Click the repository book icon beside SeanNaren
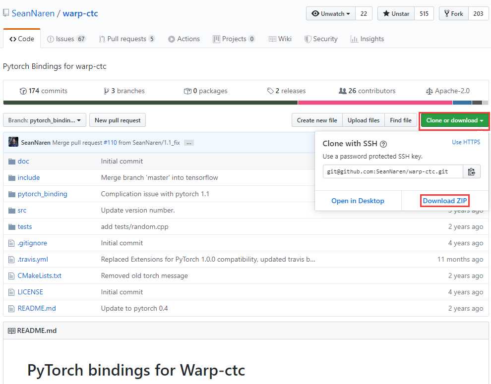Screen dimensions: 491x384 [6, 13]
